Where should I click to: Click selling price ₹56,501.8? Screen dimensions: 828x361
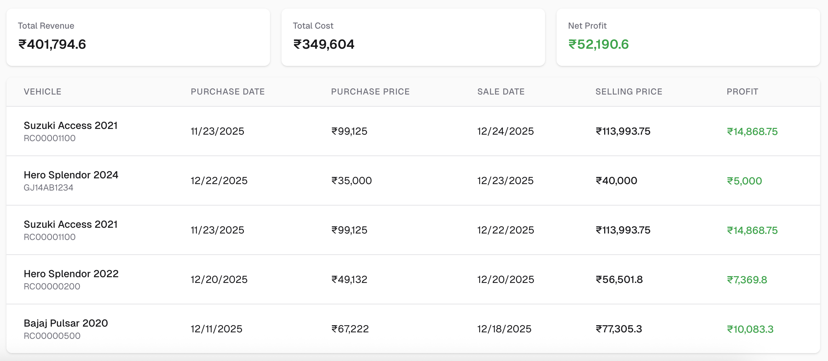(x=619, y=279)
